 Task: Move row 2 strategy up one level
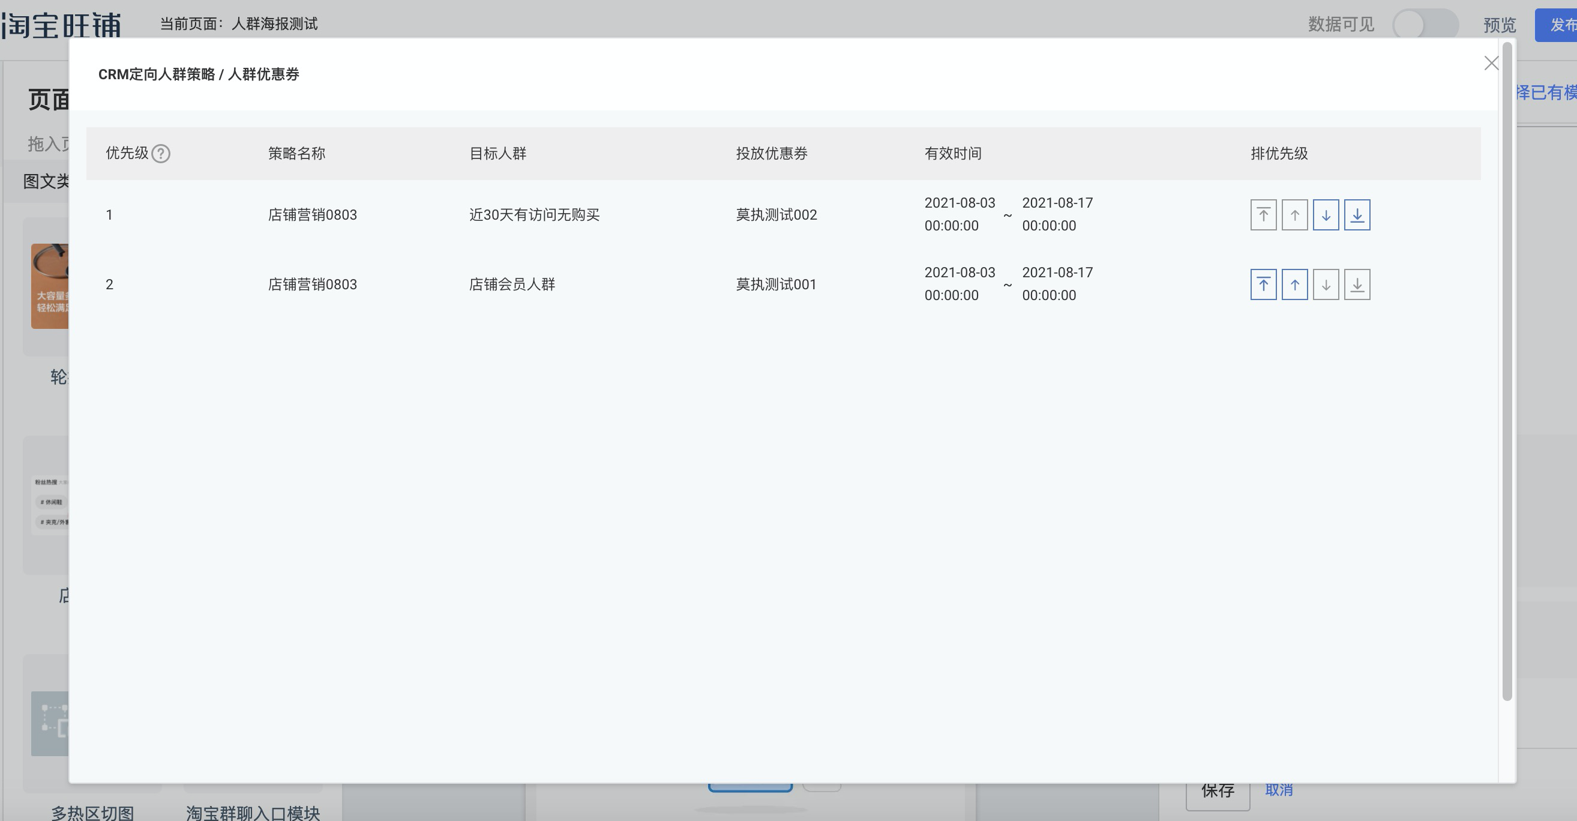click(x=1294, y=284)
